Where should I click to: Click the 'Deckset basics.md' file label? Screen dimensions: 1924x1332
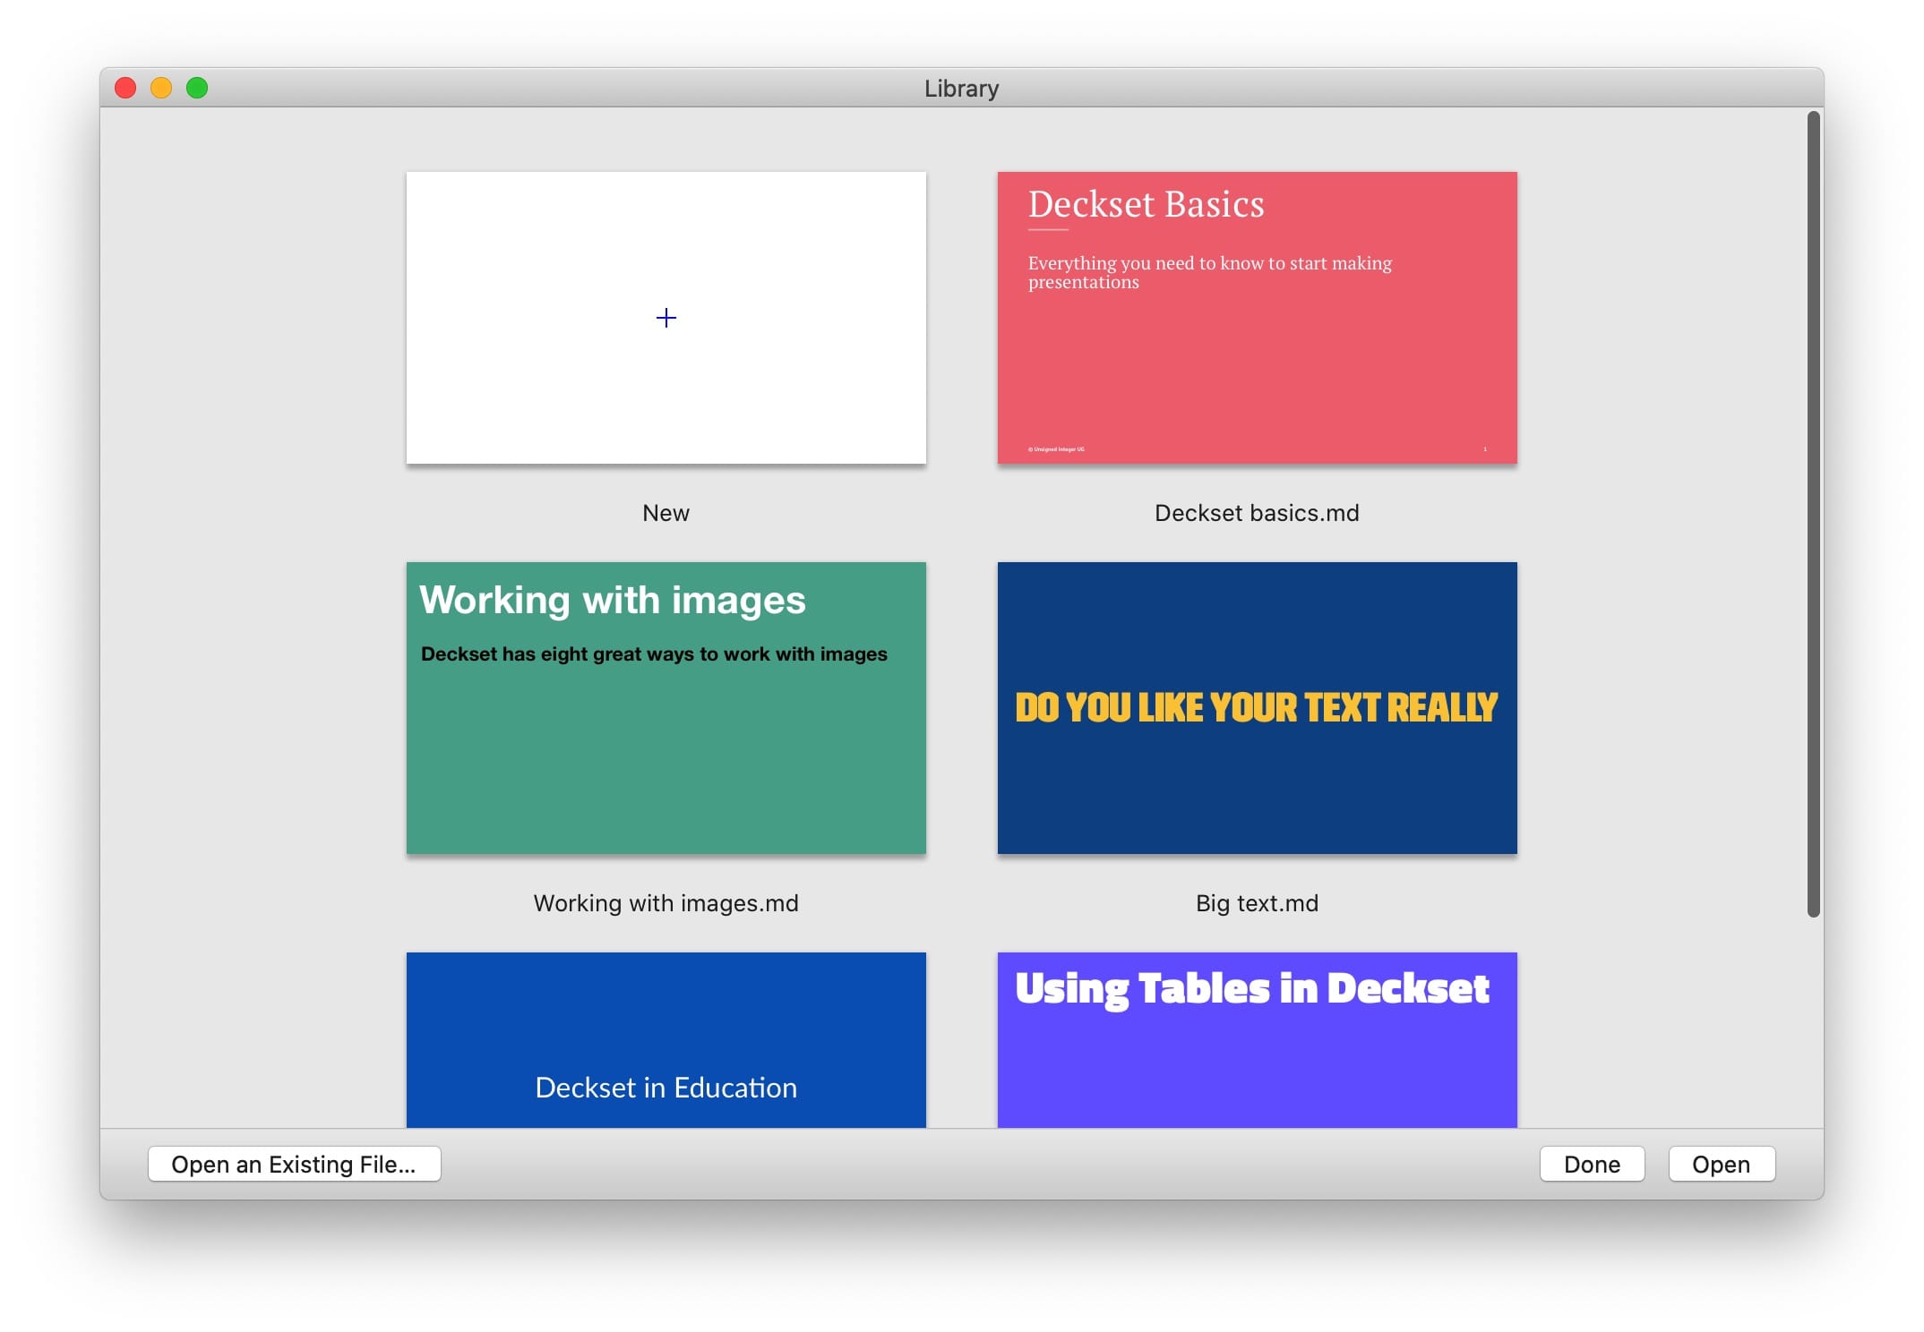click(1257, 513)
